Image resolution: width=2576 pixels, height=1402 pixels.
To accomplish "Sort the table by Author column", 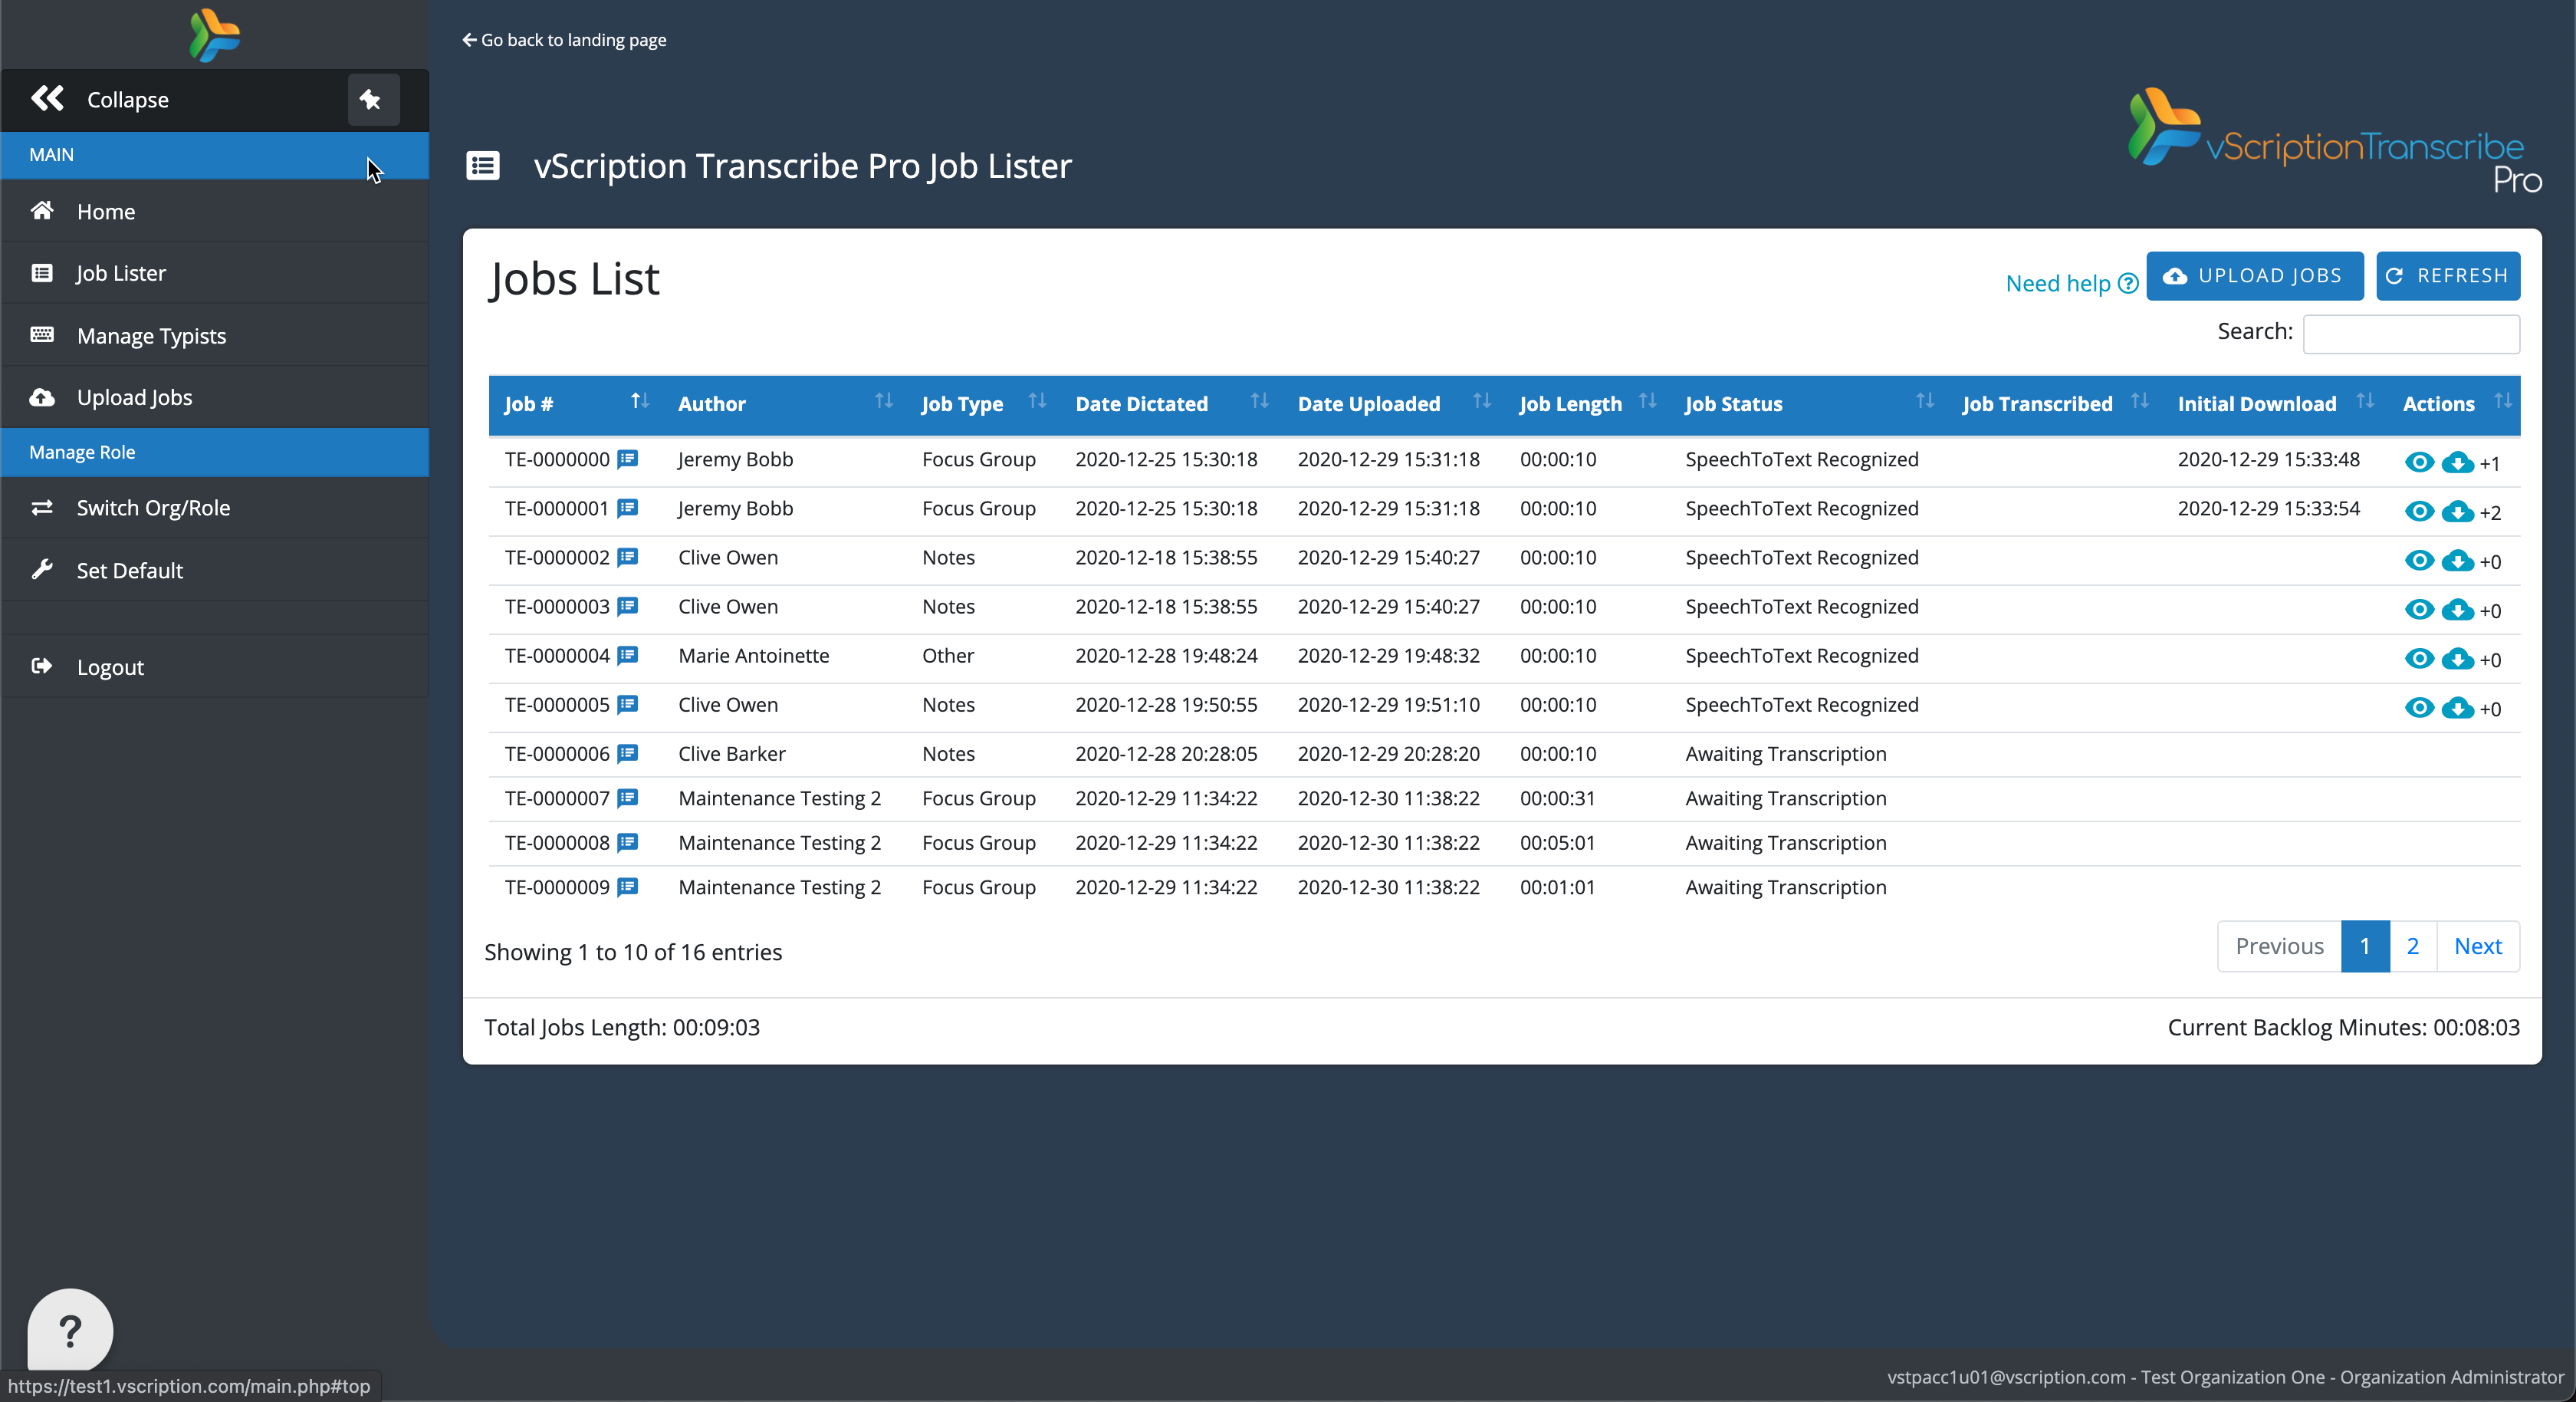I will [711, 404].
